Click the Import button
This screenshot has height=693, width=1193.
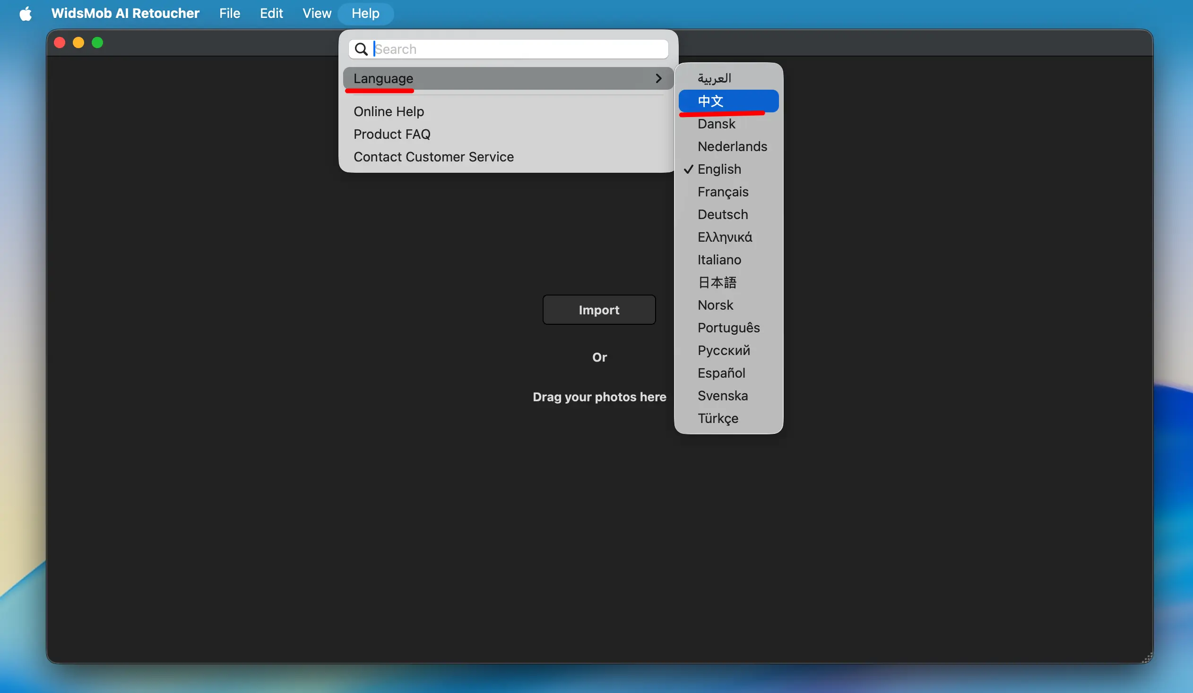point(598,310)
